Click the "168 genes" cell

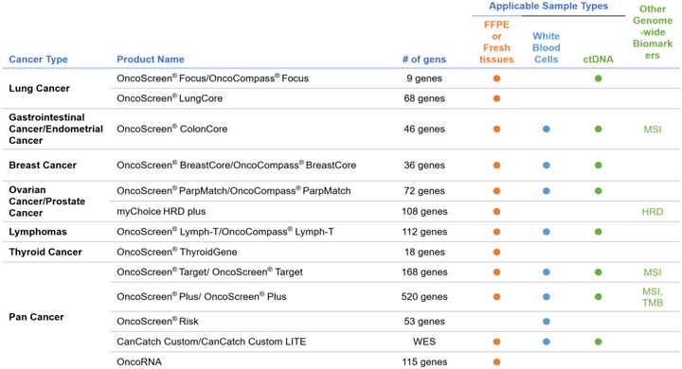click(424, 272)
